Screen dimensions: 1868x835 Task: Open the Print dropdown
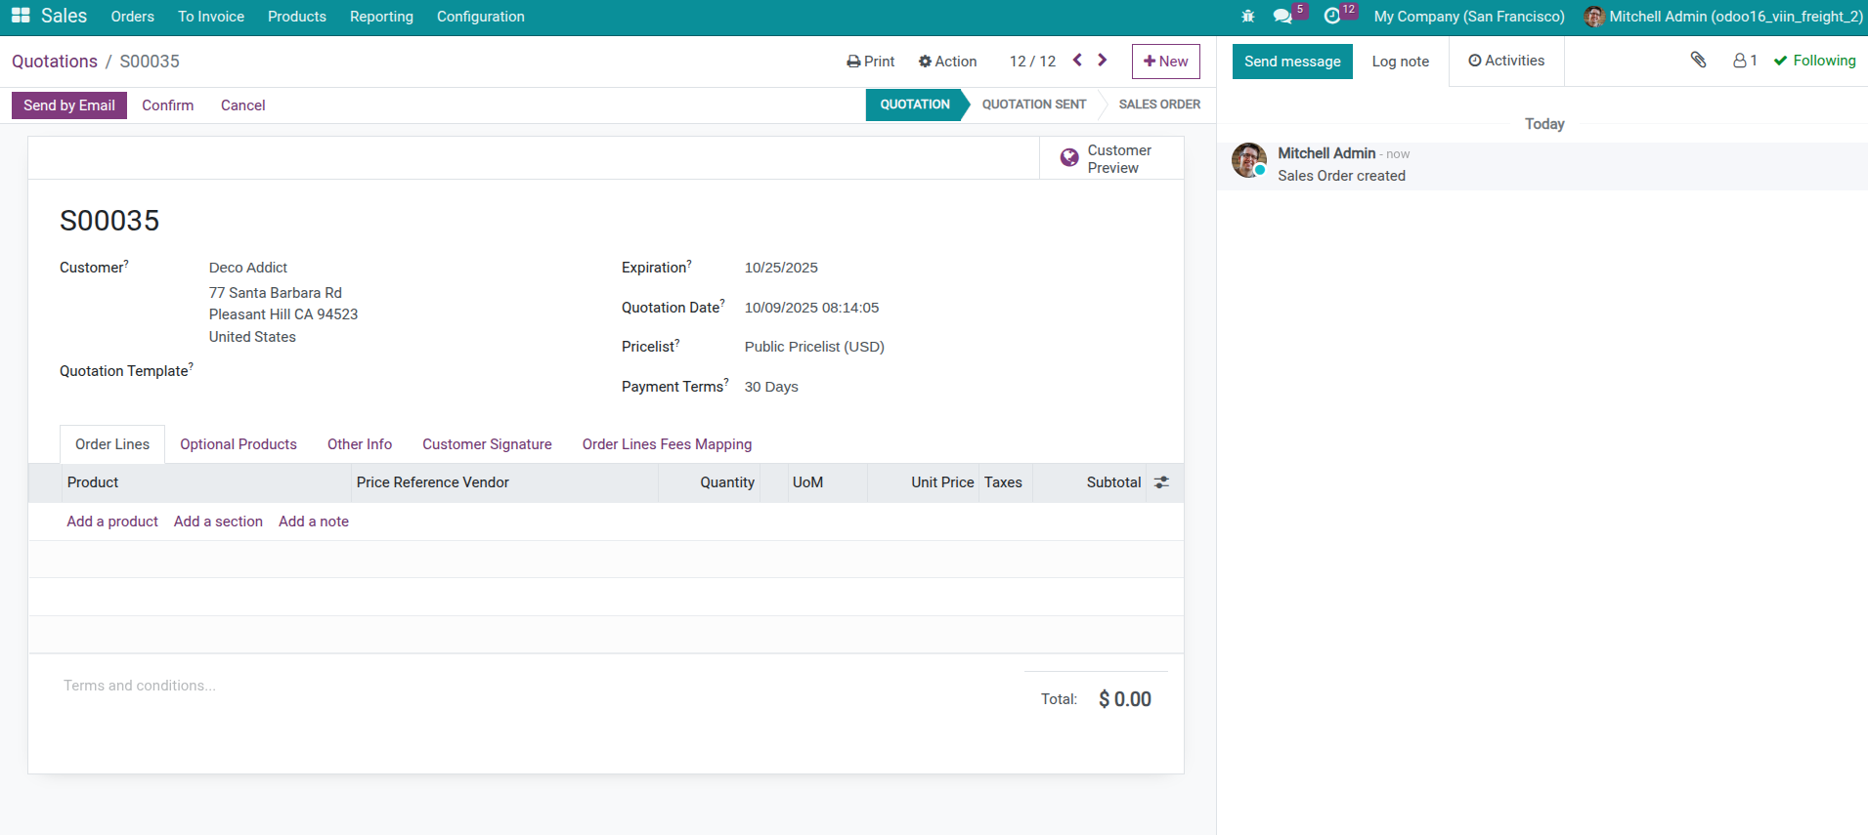870,62
